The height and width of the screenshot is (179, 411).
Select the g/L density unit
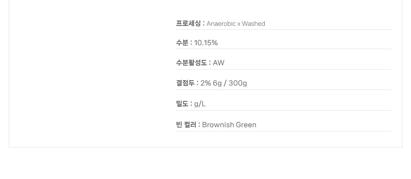point(200,104)
